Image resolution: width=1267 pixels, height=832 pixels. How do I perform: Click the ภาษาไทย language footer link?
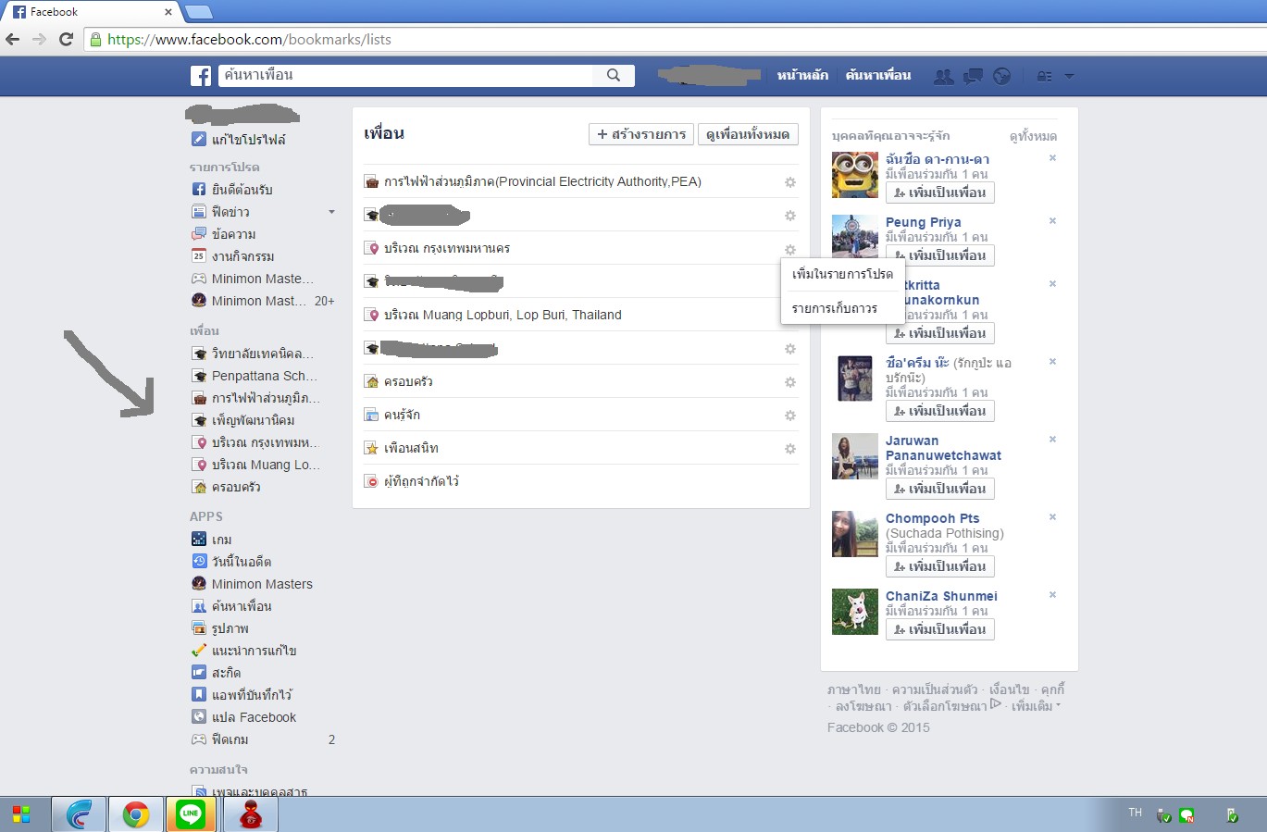point(854,690)
